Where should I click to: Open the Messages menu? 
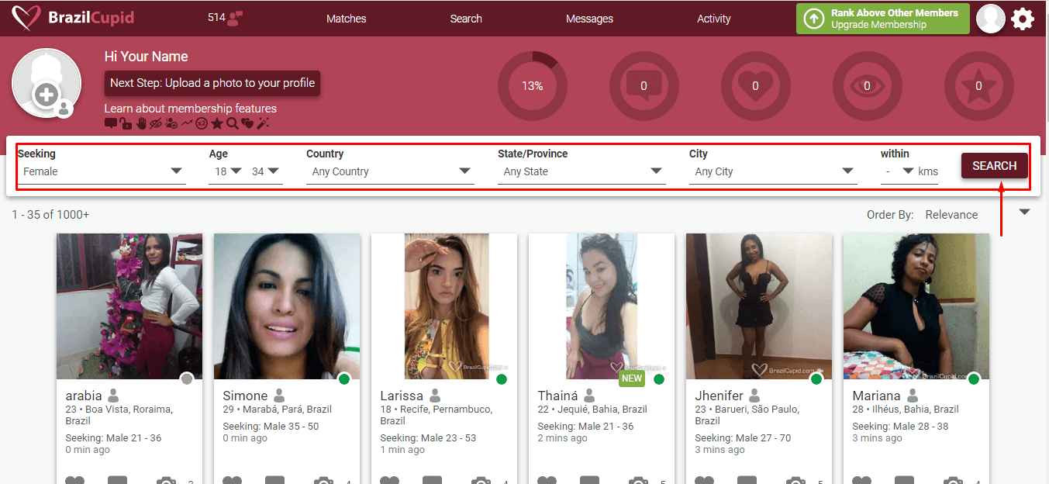point(589,19)
